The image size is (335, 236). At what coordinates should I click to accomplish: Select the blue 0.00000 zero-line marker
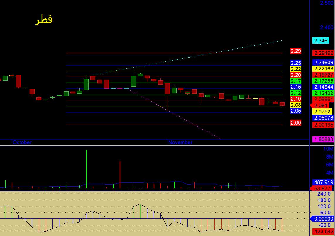[x=322, y=219]
